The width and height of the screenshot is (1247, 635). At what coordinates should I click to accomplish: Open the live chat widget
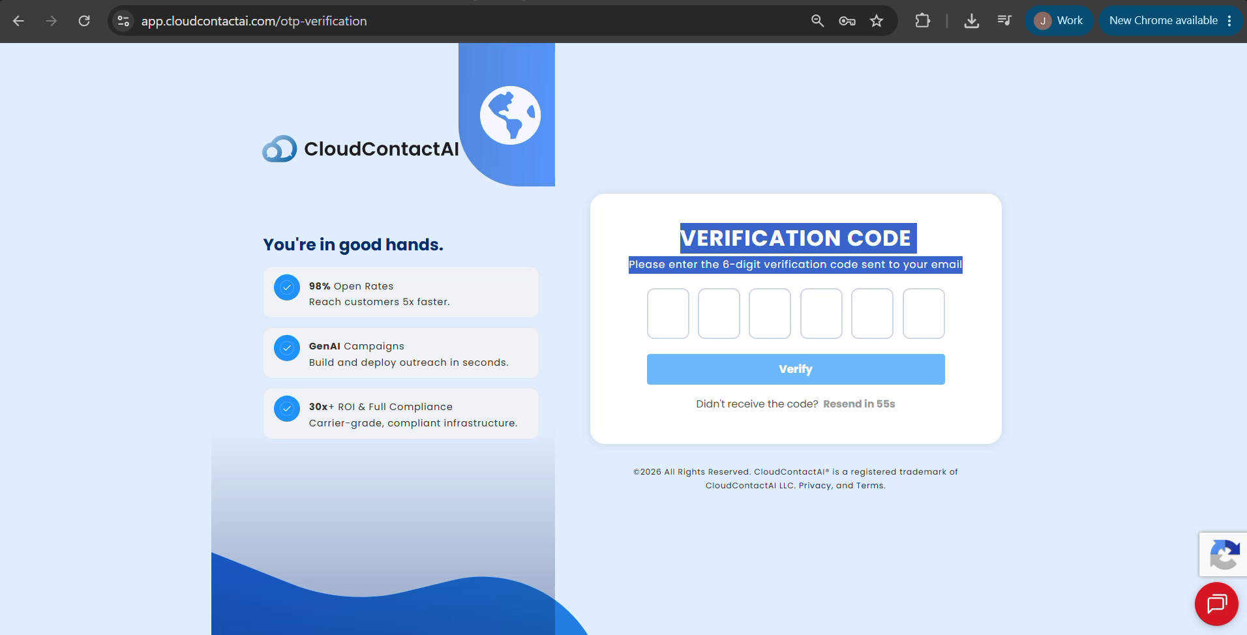[x=1216, y=604]
